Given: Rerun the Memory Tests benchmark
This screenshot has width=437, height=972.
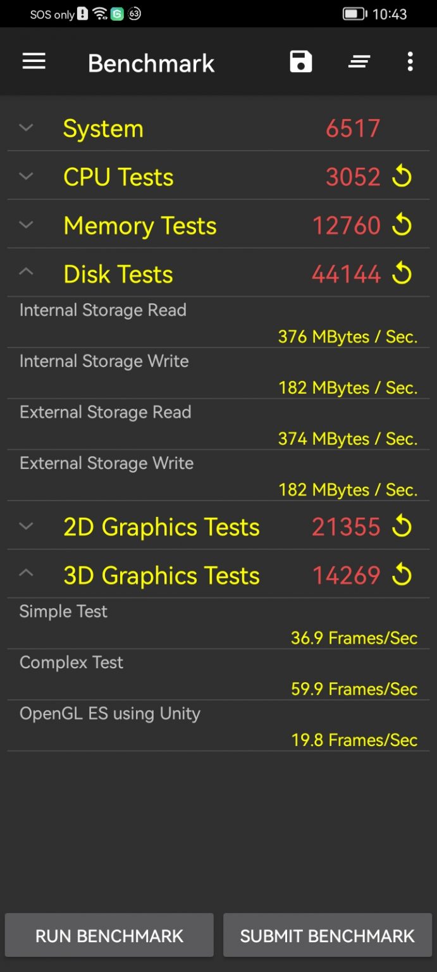Looking at the screenshot, I should [402, 225].
